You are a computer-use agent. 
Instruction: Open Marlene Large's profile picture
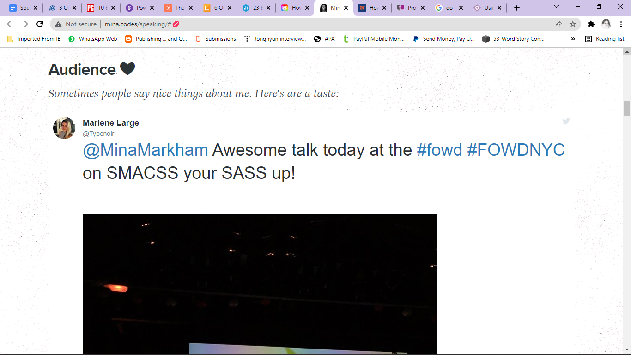click(64, 128)
